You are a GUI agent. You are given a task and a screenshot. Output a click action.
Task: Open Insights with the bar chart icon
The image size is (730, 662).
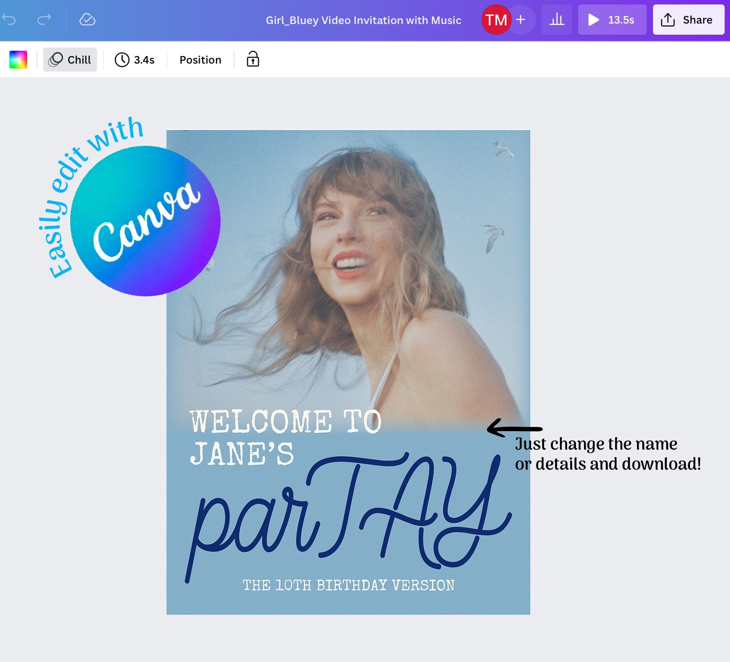click(556, 19)
